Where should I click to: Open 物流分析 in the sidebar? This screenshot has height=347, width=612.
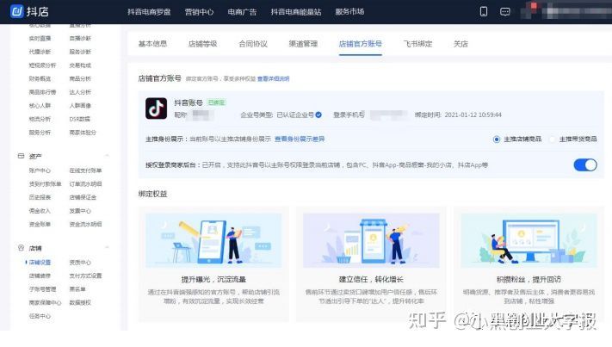[x=40, y=119]
